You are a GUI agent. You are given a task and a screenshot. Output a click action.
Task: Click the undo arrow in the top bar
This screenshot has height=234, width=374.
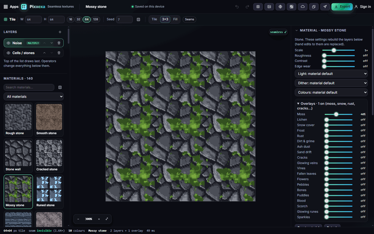coord(237,7)
